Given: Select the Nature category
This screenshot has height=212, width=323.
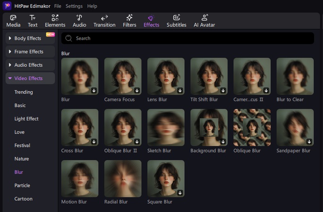Looking at the screenshot, I should (22, 159).
